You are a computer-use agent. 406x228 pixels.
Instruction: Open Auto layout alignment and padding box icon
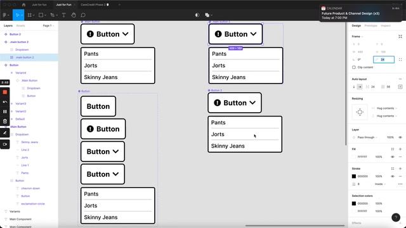(400, 87)
